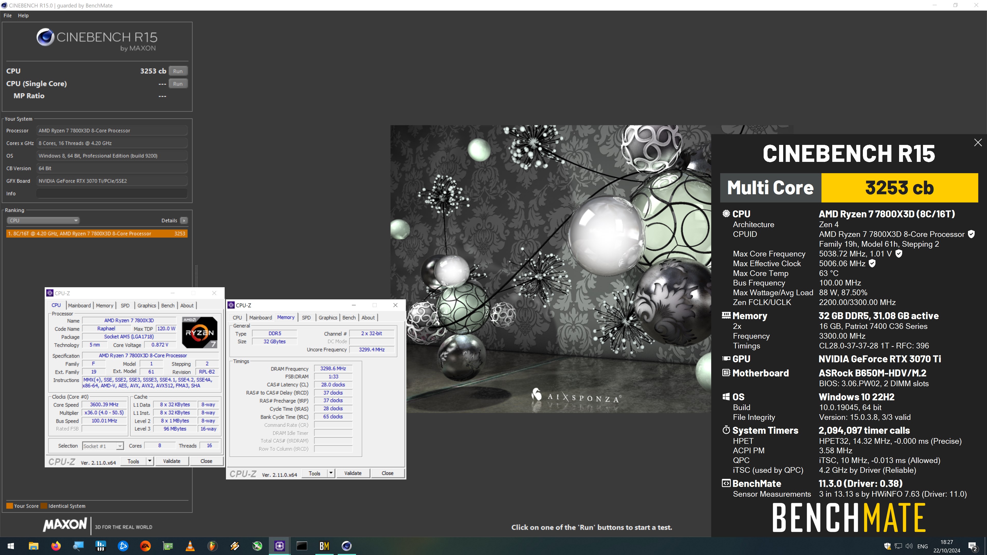This screenshot has width=987, height=555.
Task: Open the Tools dropdown arrow in the left CPU-Z window
Action: [x=150, y=461]
